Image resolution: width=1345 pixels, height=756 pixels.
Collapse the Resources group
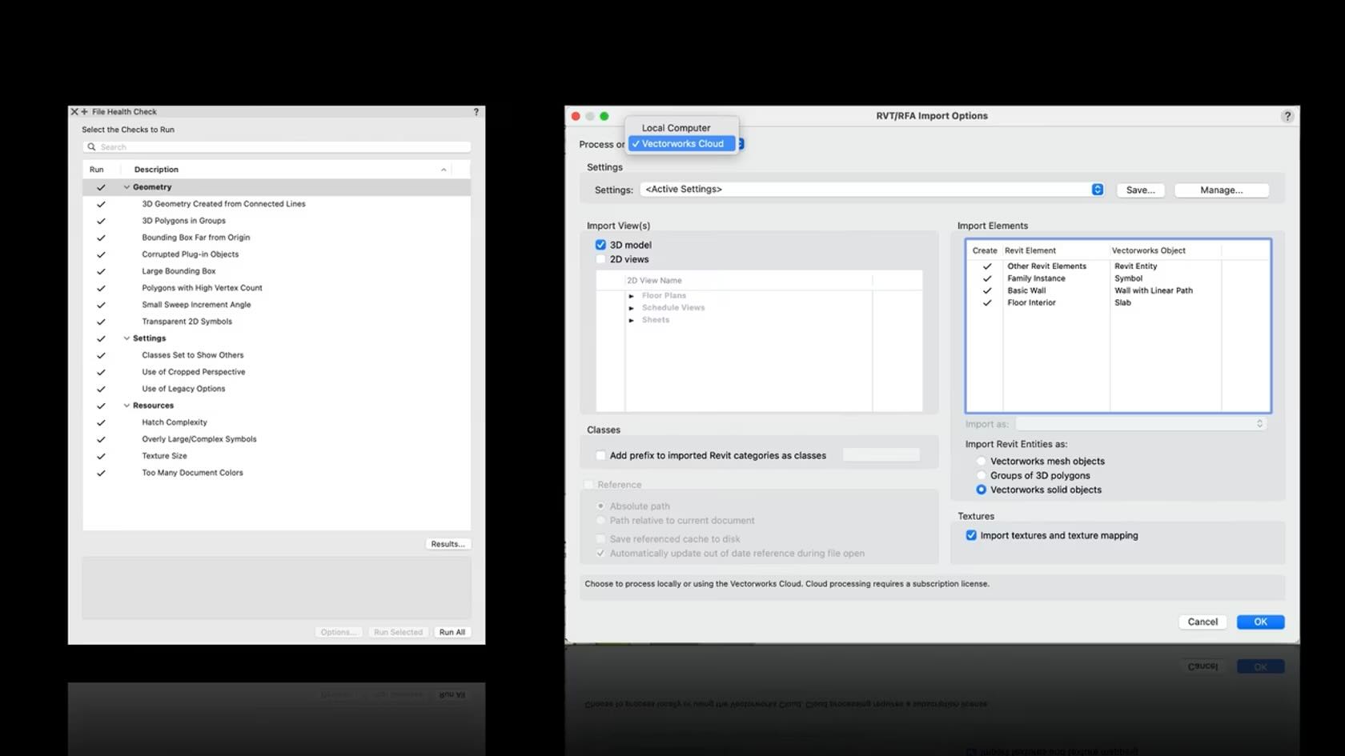click(126, 406)
